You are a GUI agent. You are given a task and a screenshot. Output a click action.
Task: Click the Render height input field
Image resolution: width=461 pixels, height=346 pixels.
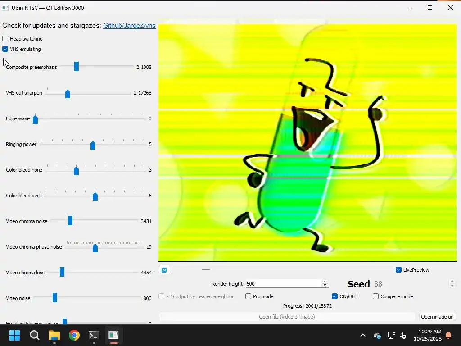pyautogui.click(x=284, y=284)
